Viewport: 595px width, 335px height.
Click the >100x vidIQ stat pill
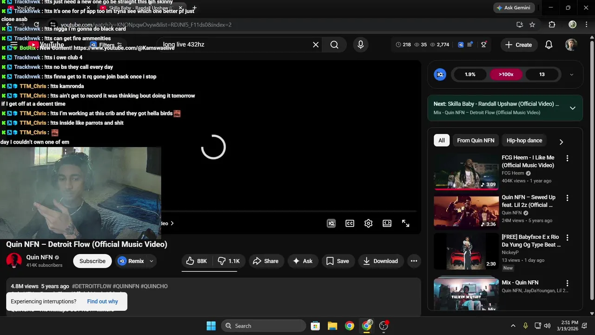(x=506, y=74)
